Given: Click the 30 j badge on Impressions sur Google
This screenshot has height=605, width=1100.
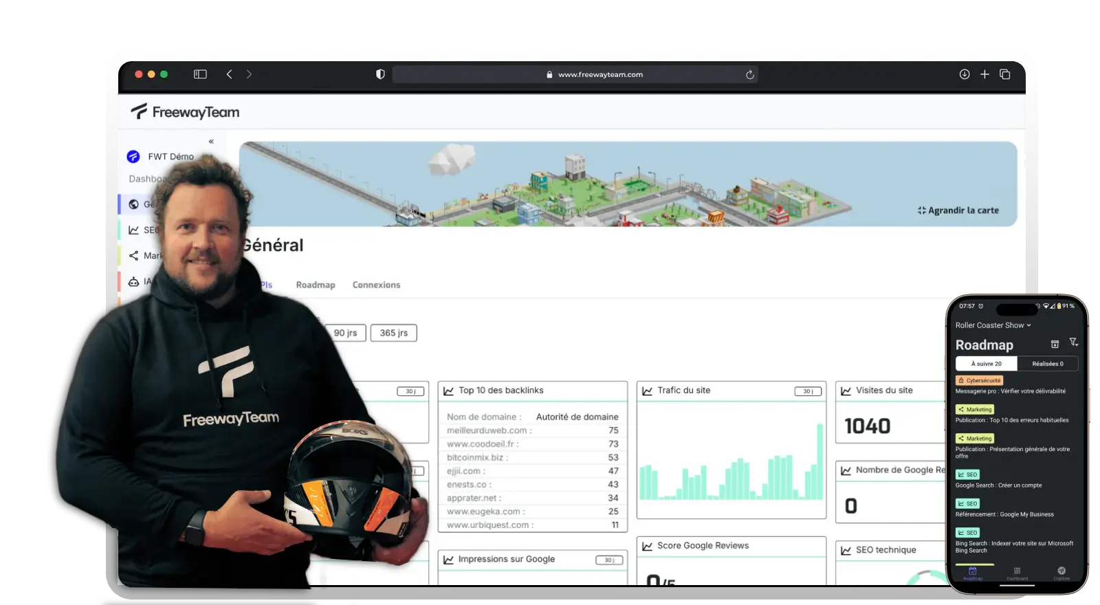Looking at the screenshot, I should (x=609, y=560).
